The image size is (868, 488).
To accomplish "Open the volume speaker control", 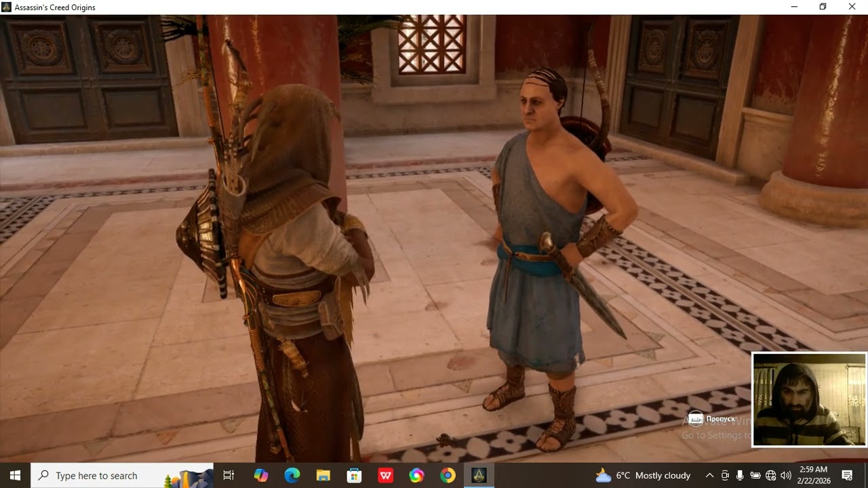I will point(786,475).
